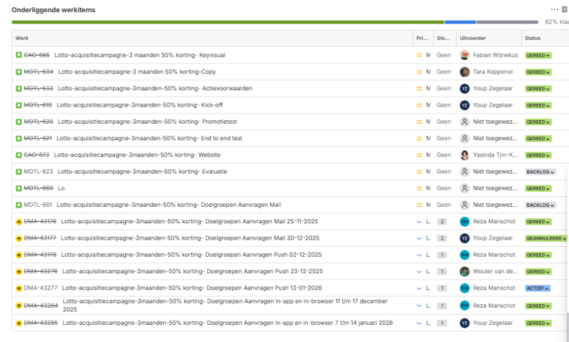Expand the BACKLOG status dropdown for MDTL-623

540,171
